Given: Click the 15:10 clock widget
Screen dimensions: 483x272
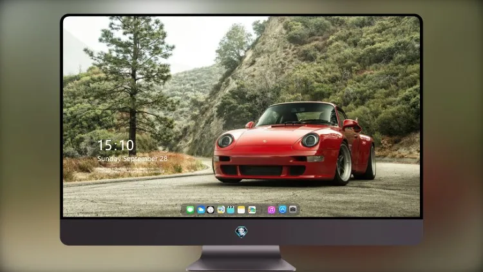Looking at the screenshot, I should (116, 145).
